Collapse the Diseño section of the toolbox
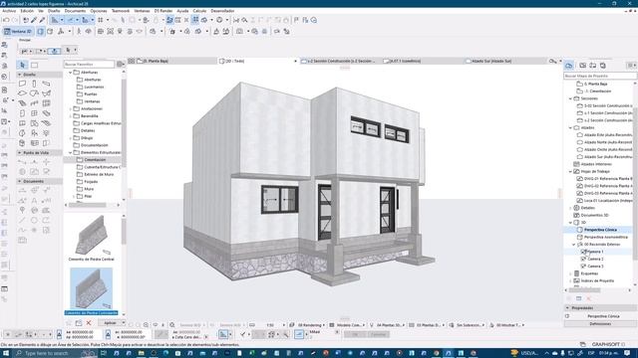This screenshot has height=358, width=638. click(20, 75)
